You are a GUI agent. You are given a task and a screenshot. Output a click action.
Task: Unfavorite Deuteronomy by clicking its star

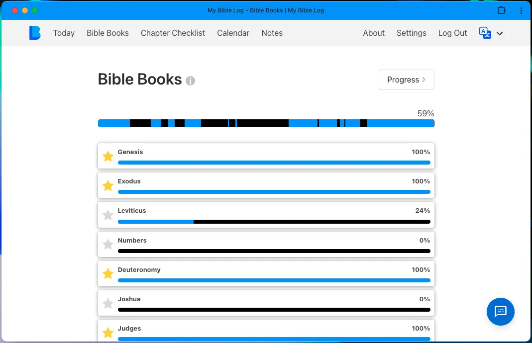pyautogui.click(x=107, y=273)
